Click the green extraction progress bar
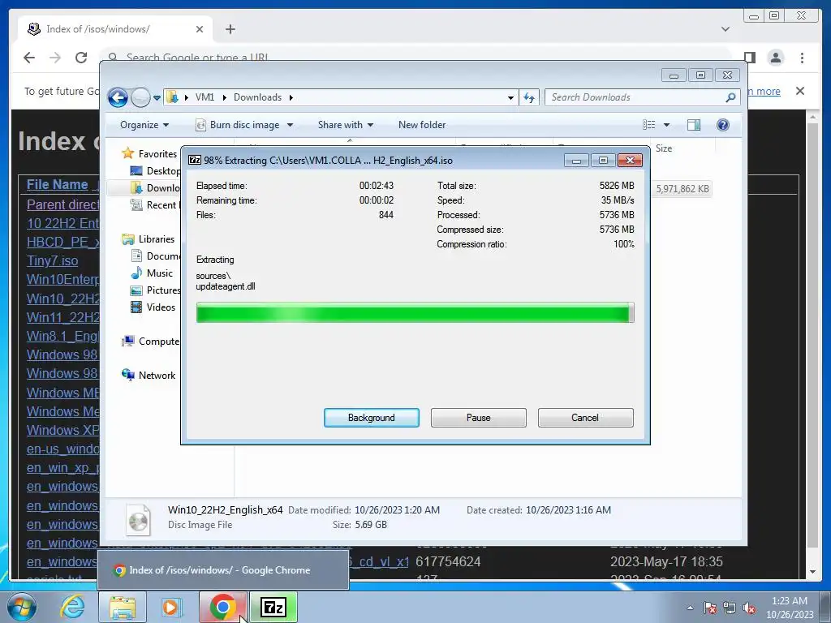 click(x=415, y=312)
